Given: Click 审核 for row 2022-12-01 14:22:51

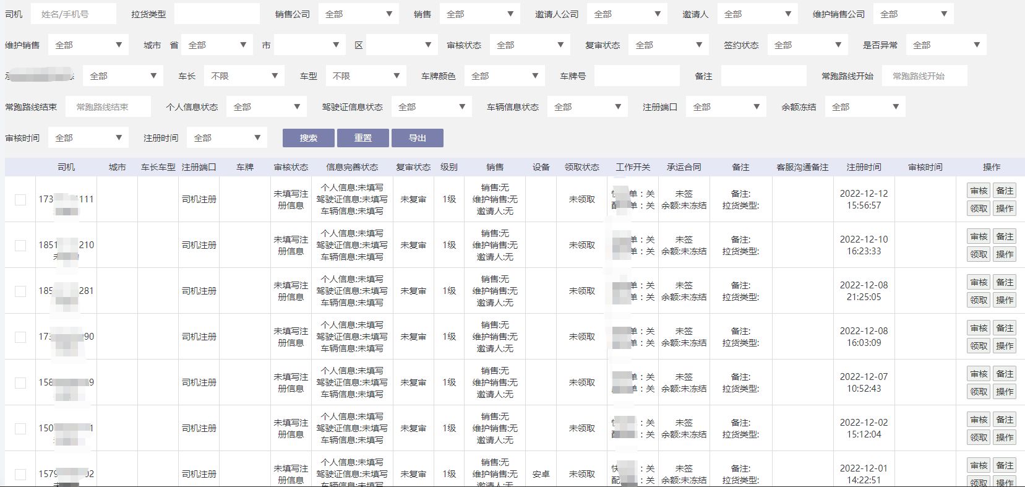Looking at the screenshot, I should (979, 465).
